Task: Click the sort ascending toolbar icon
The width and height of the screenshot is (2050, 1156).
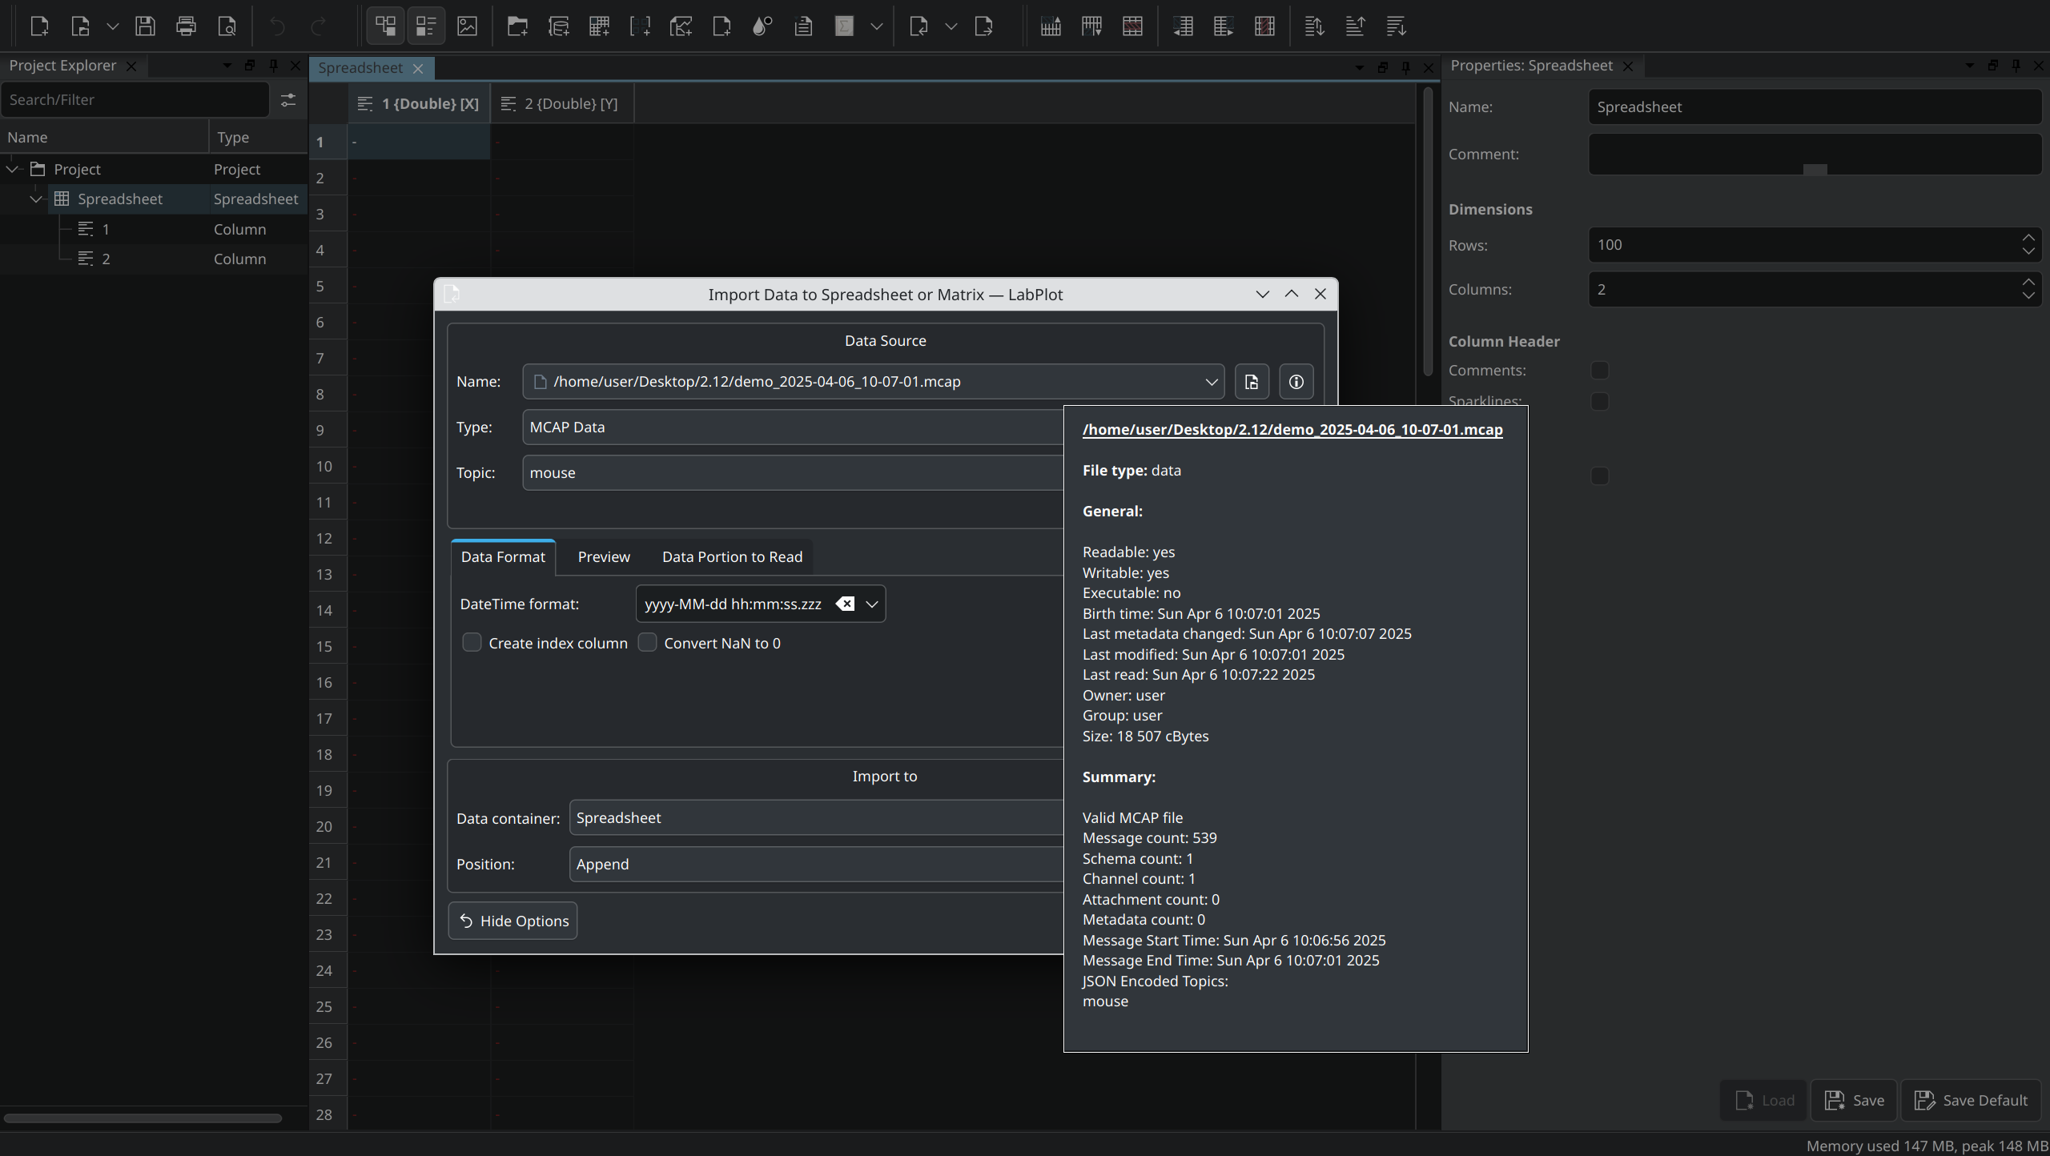Action: 1355,26
